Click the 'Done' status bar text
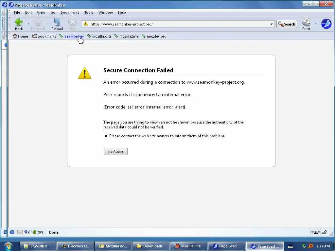The width and height of the screenshot is (335, 251). point(54,232)
